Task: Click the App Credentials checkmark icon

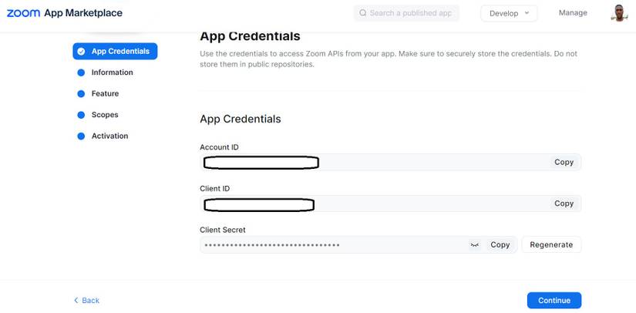Action: click(81, 52)
